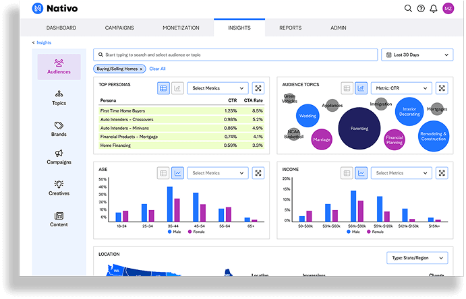
Task: Select Audiences in the sidebar
Action: [59, 67]
